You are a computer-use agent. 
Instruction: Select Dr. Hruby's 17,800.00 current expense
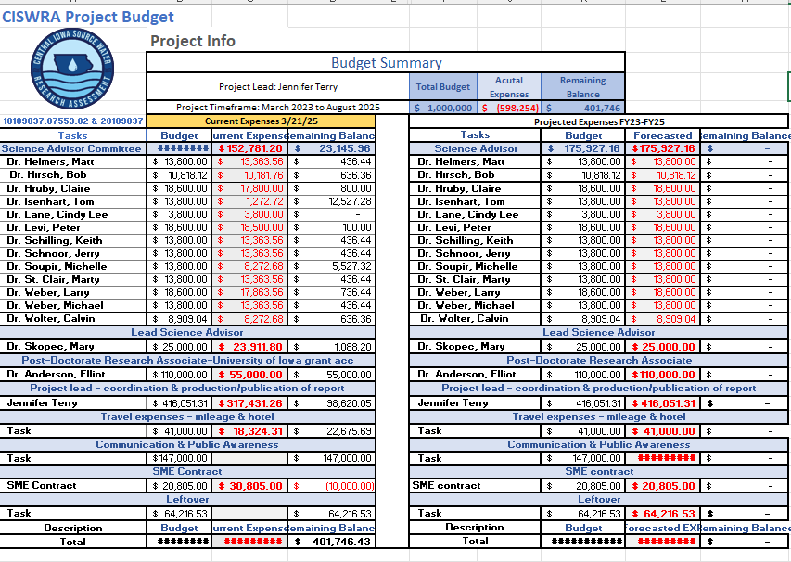click(249, 188)
